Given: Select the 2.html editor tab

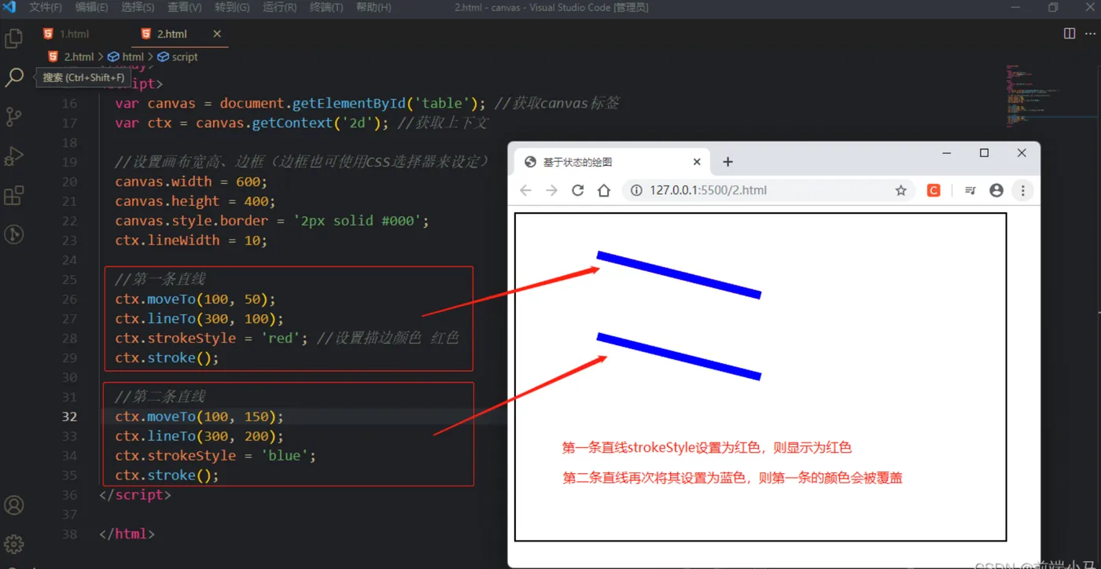Looking at the screenshot, I should click(x=180, y=34).
